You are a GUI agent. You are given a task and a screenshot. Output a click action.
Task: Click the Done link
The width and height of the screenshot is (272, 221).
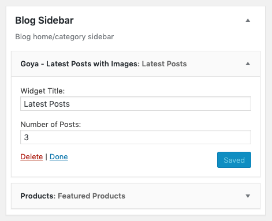tap(59, 157)
